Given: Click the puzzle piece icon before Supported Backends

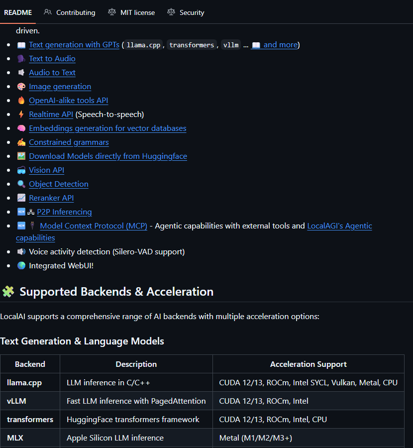Looking at the screenshot, I should pos(7,292).
